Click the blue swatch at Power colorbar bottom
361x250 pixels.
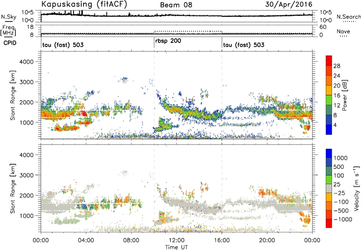pyautogui.click(x=329, y=130)
